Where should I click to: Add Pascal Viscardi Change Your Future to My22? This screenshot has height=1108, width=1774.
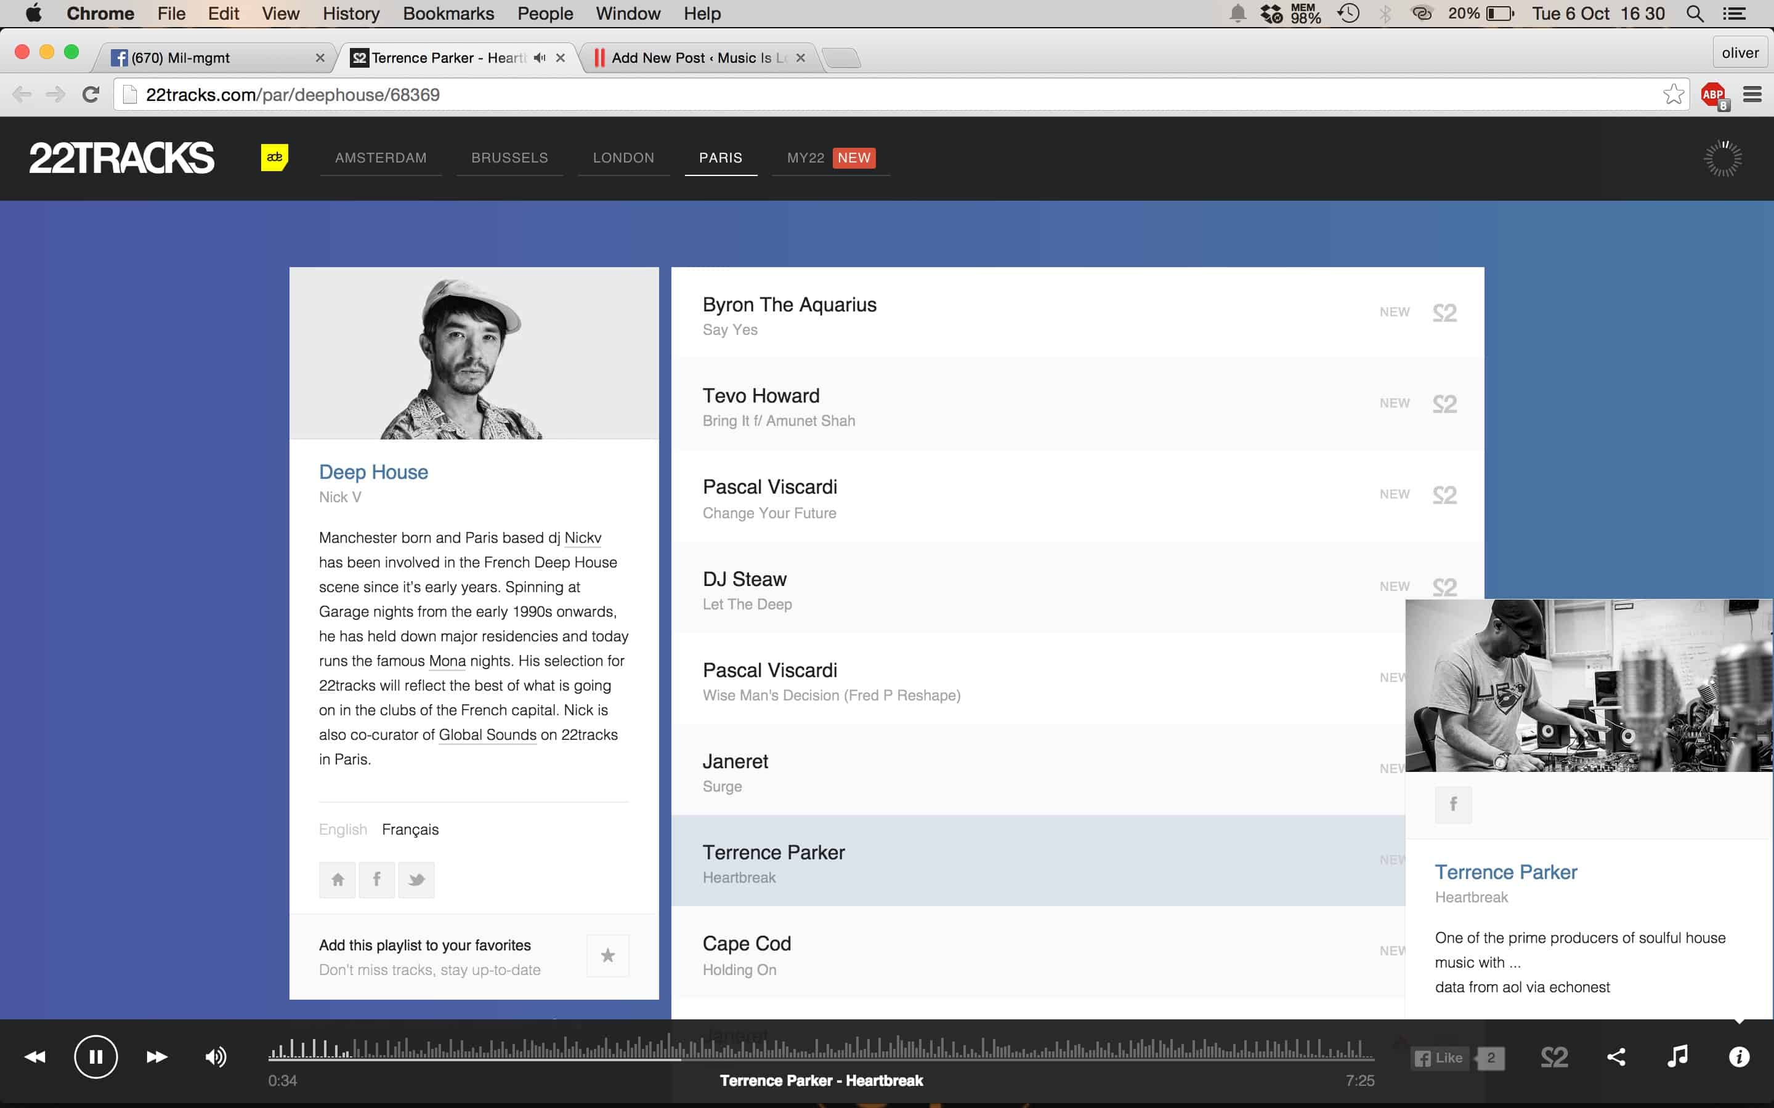1444,495
